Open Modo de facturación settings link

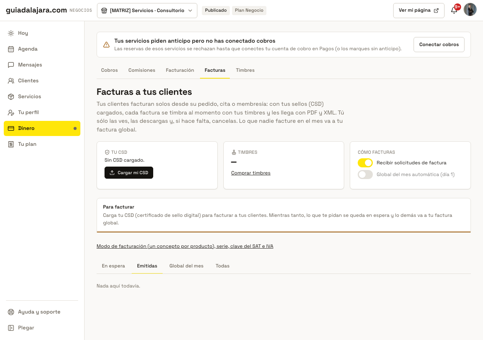coord(185,246)
